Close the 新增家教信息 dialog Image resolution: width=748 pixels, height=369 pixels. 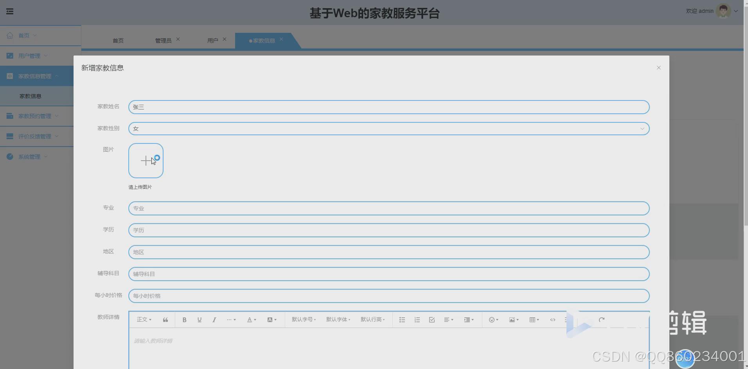[x=659, y=68]
